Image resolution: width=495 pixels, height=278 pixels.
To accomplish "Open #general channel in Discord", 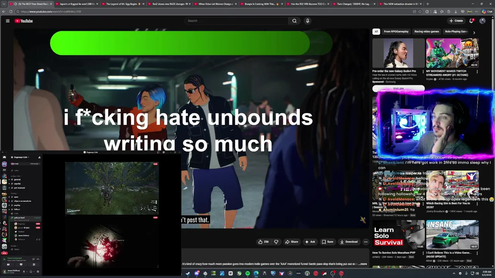I will [17, 180].
